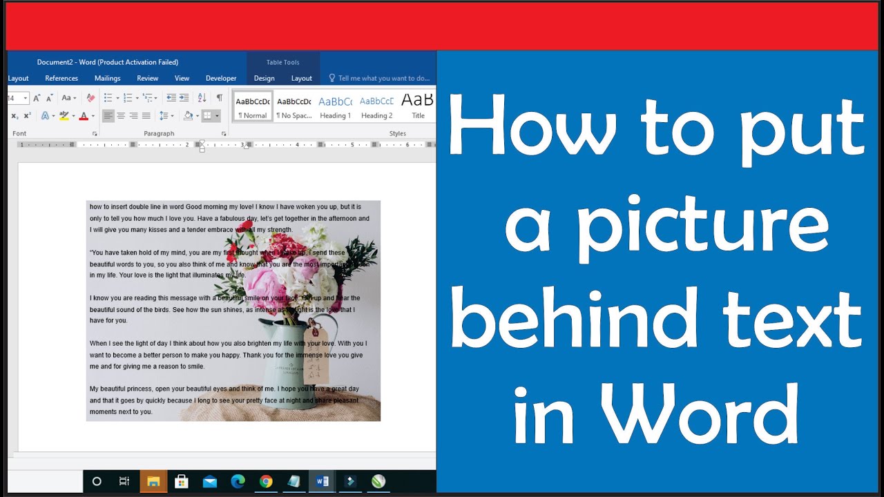Toggle center paragraph alignment
Screen dimensions: 884x497
tap(121, 115)
